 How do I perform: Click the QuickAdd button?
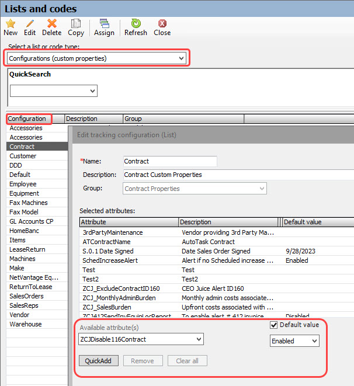pyautogui.click(x=99, y=361)
